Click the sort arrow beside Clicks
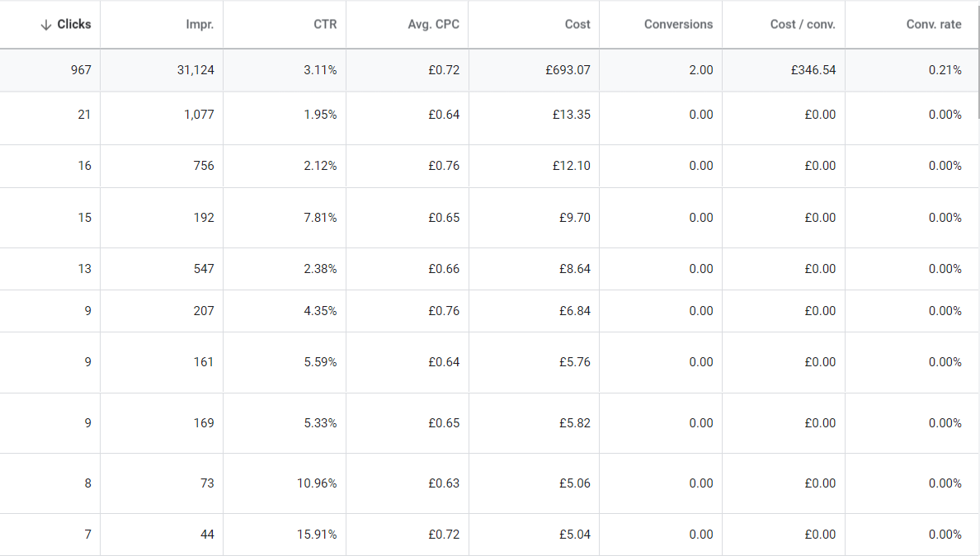 tap(45, 25)
